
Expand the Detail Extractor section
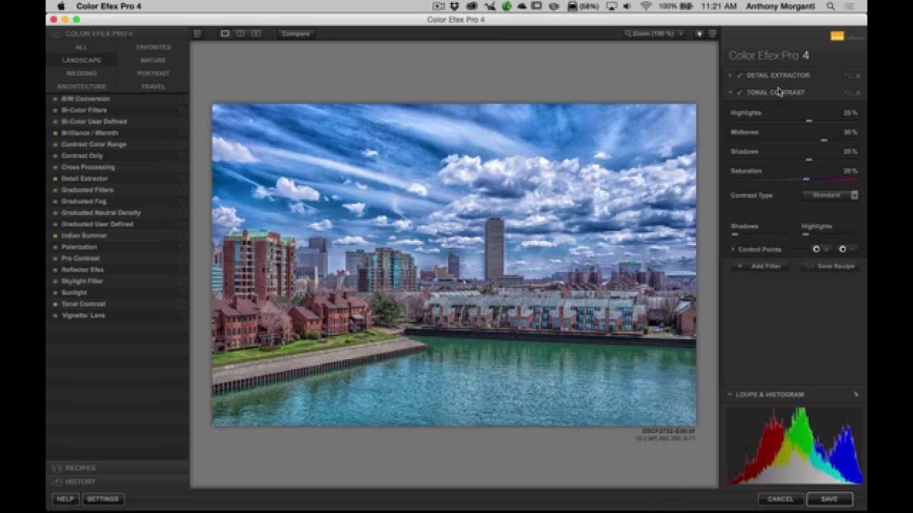tap(730, 76)
